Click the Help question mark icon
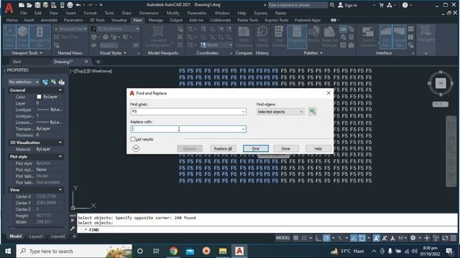Viewport: 460px width, 258px height. 405,5
